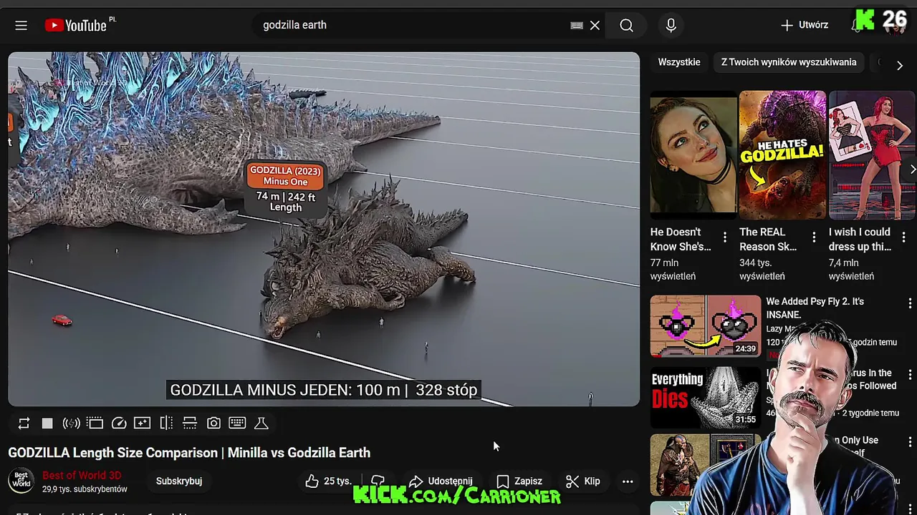Toggle the volume boost icon

pos(71,423)
